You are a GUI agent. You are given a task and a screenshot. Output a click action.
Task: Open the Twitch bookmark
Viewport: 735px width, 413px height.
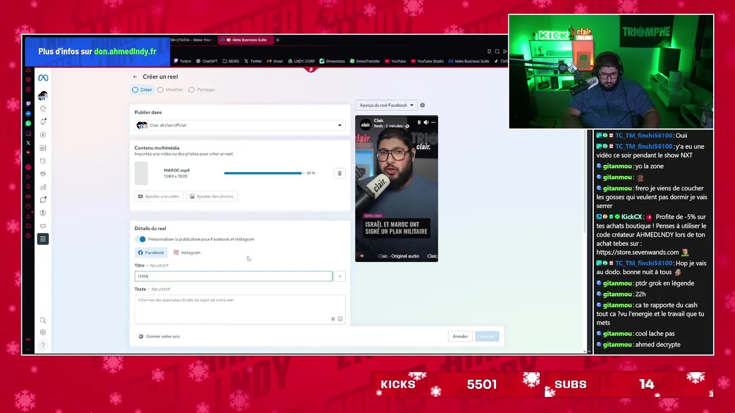[182, 61]
